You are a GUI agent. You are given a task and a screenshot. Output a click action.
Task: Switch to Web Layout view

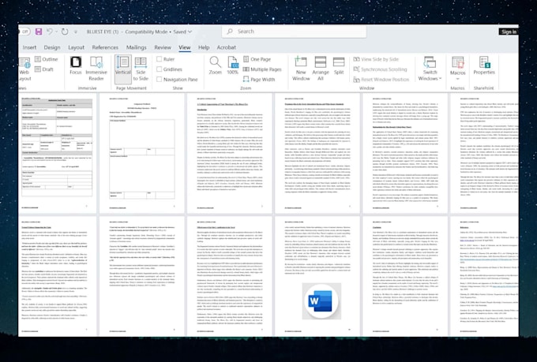click(x=24, y=69)
